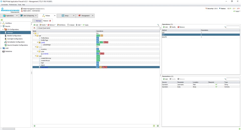Collapse the store folder node
Screen dimensions: 241x130
35,47
